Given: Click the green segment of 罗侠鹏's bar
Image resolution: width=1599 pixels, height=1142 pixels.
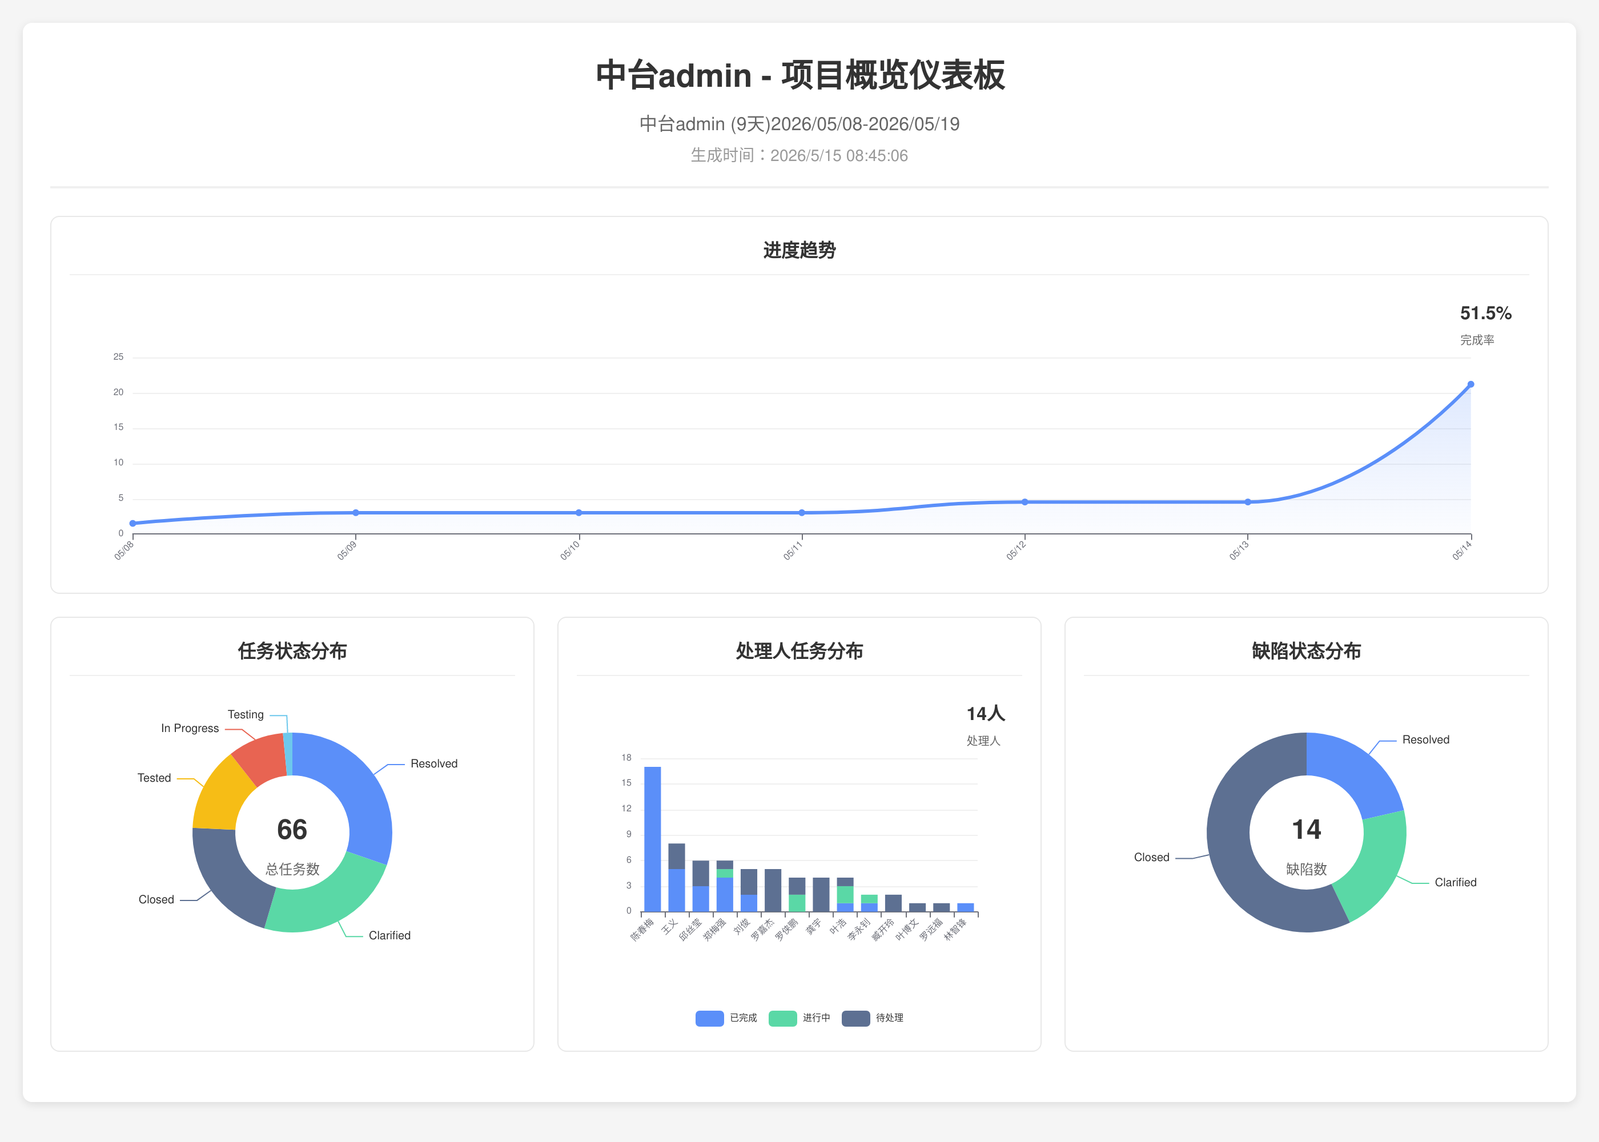Looking at the screenshot, I should (x=797, y=904).
